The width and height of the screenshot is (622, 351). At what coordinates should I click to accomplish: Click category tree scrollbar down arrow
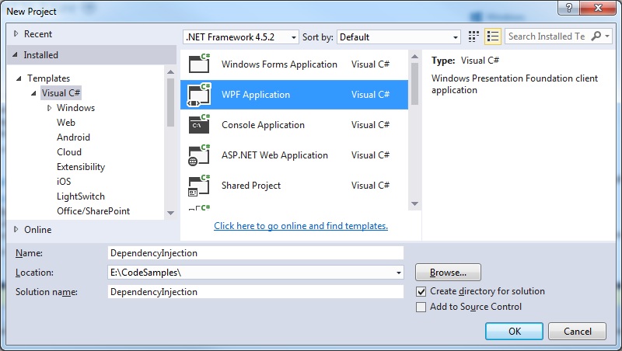point(170,213)
